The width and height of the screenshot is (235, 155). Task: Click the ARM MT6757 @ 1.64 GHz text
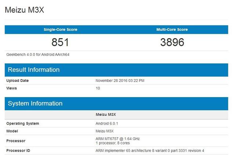[117, 139]
